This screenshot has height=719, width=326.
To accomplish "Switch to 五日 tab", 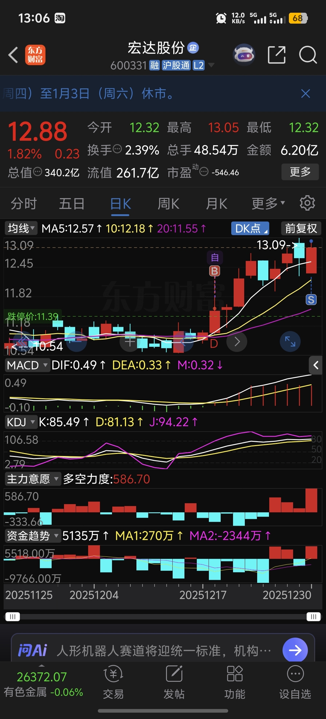I will point(72,204).
